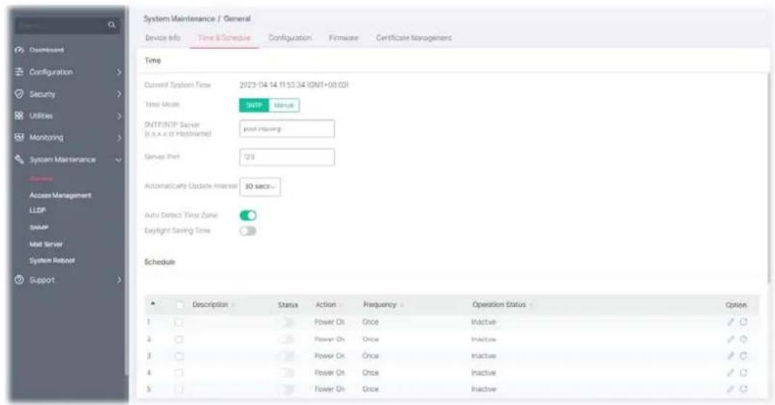Switch to the Device Info tab
The image size is (775, 405).
[163, 38]
